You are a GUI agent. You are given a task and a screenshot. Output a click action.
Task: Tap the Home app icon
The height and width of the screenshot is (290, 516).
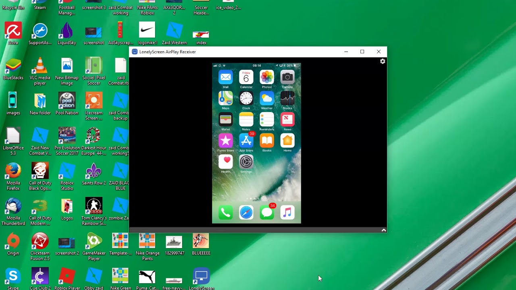(x=287, y=141)
